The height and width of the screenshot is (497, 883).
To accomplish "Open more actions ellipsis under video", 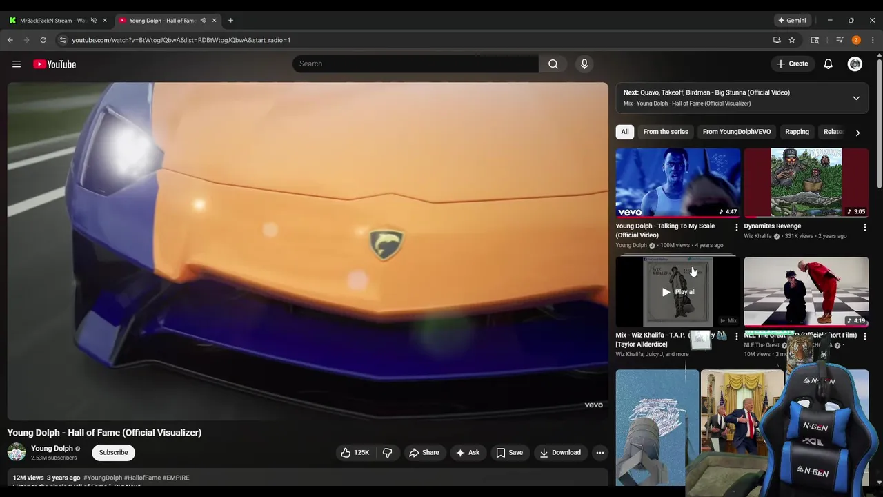I will click(x=600, y=452).
